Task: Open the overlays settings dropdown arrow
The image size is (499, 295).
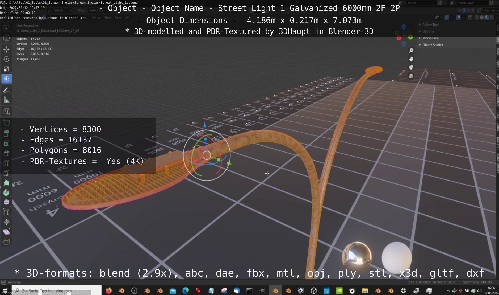Action: 463,18
